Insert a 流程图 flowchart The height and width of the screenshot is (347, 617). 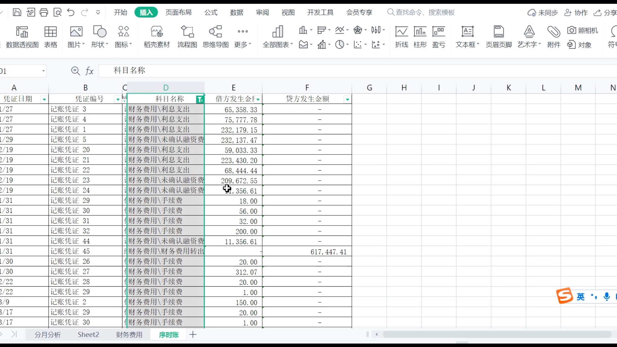click(187, 36)
